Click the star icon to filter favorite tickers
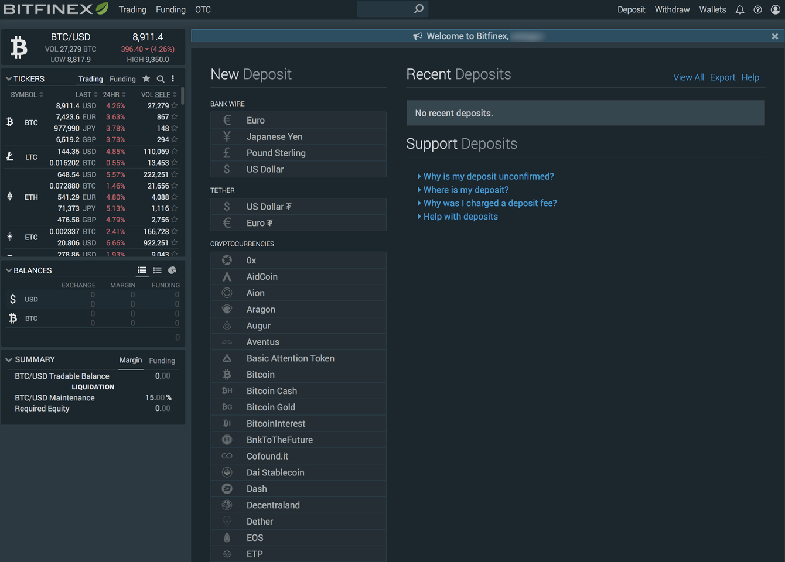 point(146,78)
